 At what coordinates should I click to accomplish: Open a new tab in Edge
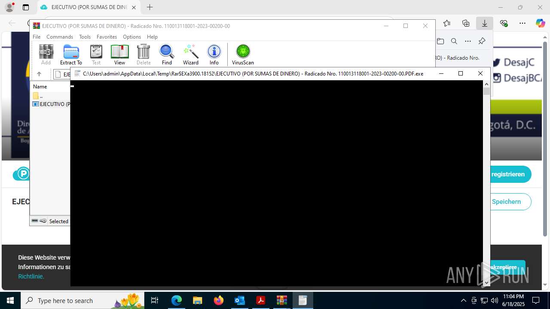point(150,7)
